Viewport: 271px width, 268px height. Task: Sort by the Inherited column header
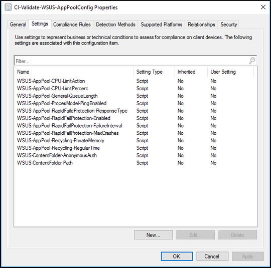(191, 72)
